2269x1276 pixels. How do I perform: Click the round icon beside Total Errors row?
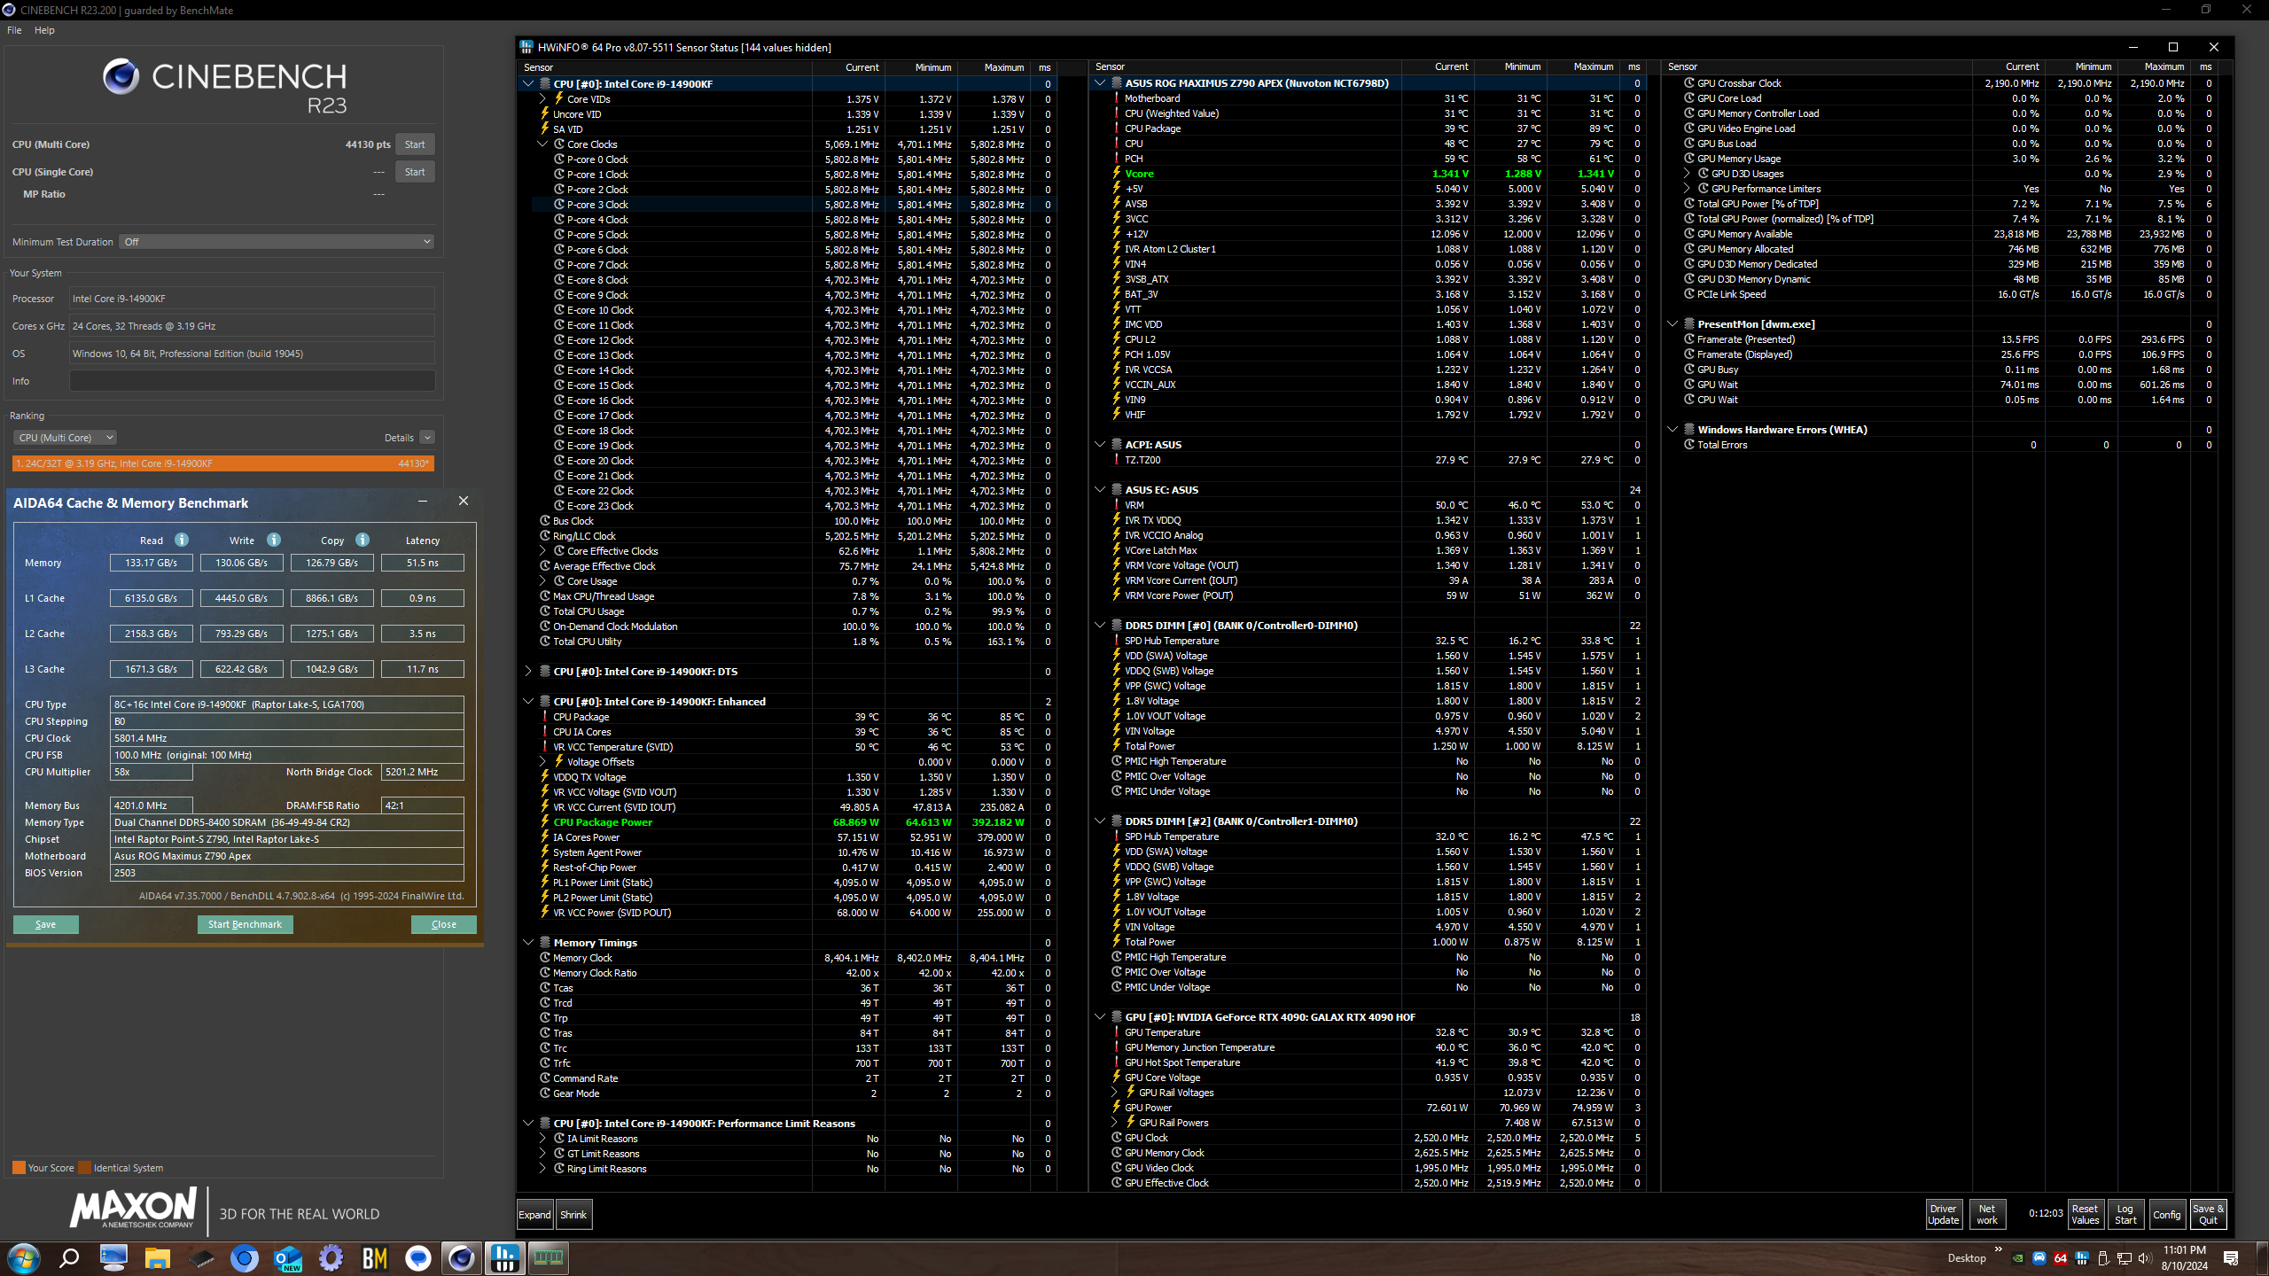[x=1689, y=444]
